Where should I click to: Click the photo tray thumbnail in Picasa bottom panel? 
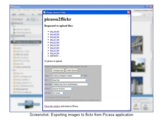pyautogui.click(x=29, y=104)
